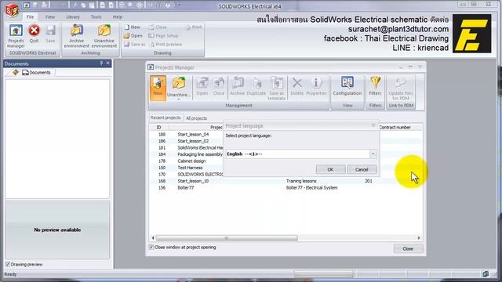
Task: Click New project in Projects Manager
Action: [158, 87]
